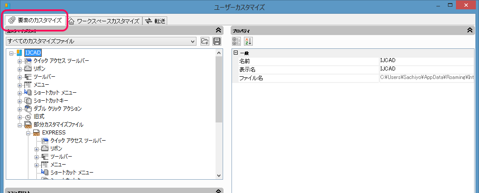Open the すべてのカスタマイズファイル dropdown

[101, 41]
